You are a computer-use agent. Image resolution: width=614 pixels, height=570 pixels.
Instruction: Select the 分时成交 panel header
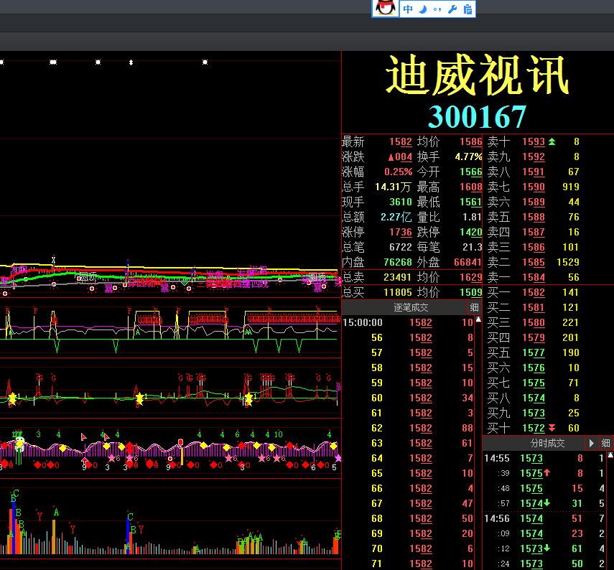pos(547,443)
